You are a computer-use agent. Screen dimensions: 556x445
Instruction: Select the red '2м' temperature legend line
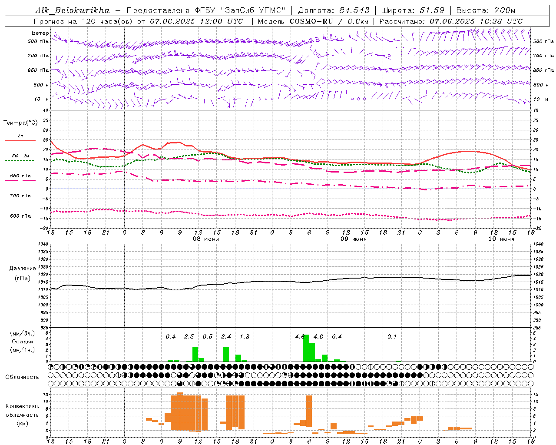tap(20, 140)
